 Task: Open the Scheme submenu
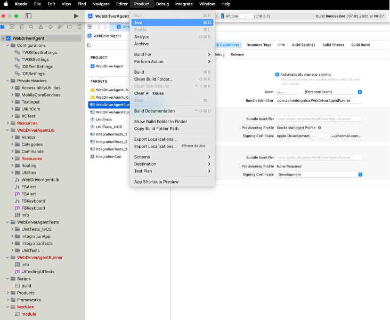click(x=172, y=157)
